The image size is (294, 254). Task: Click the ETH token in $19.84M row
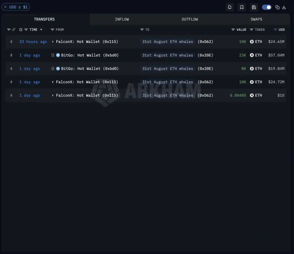(x=256, y=69)
